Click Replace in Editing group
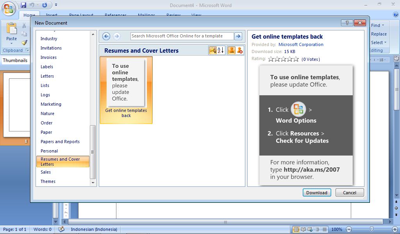 pos(379,34)
